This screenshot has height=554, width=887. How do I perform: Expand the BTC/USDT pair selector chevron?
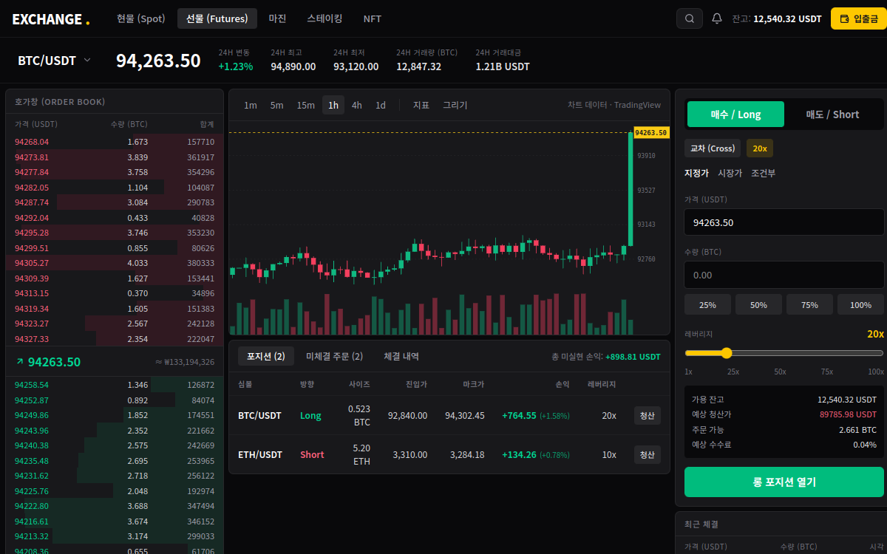[x=87, y=60]
